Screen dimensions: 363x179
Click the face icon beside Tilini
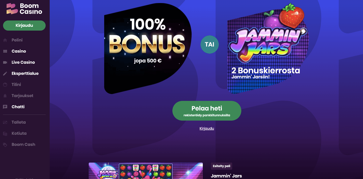(5, 84)
